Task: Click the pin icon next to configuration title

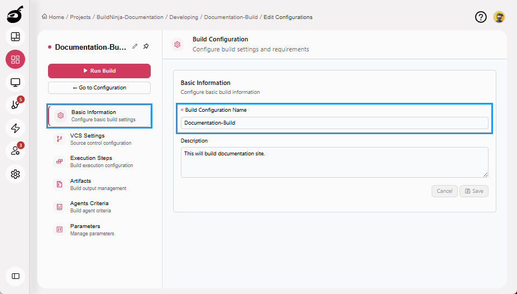Action: (146, 46)
